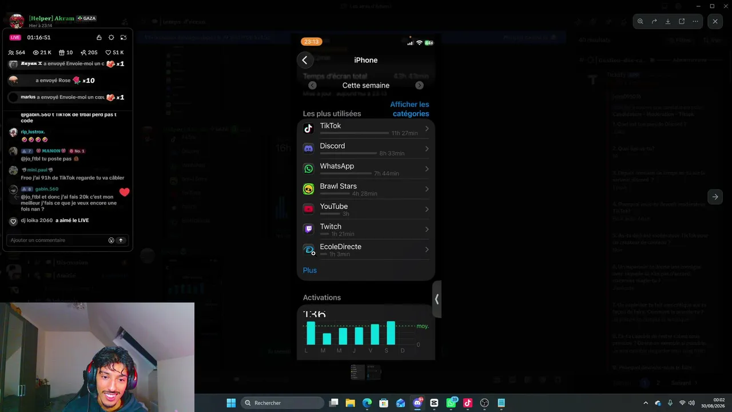Click the TikTok app icon in usage list

tap(308, 129)
